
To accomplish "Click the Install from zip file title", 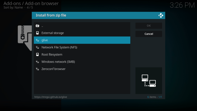I will click(51, 16).
